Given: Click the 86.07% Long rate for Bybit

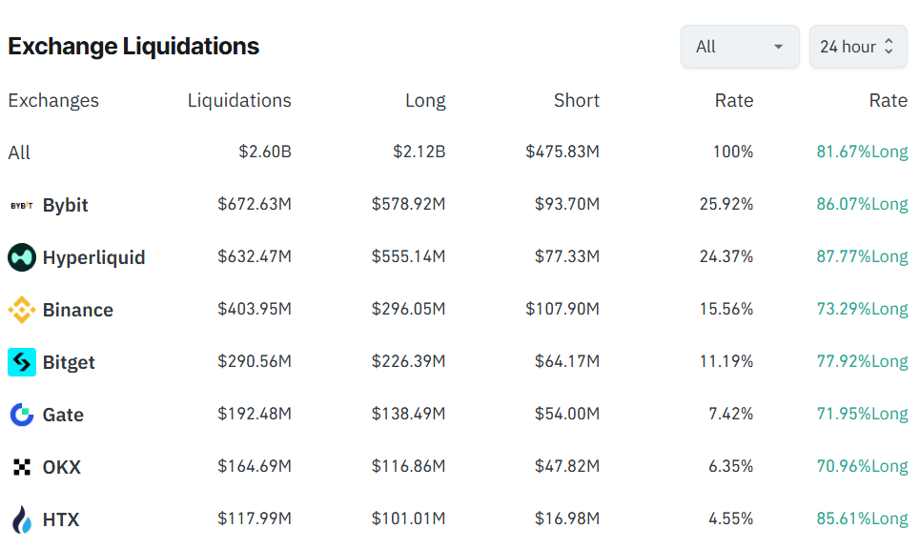Looking at the screenshot, I should [x=859, y=203].
